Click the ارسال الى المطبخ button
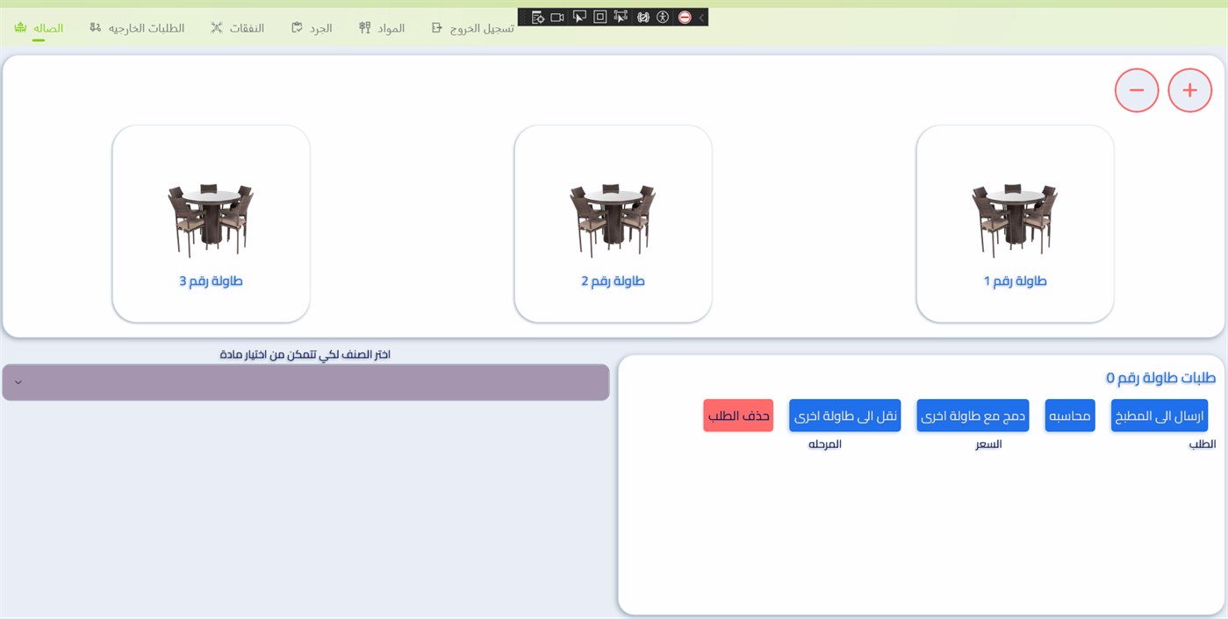The height and width of the screenshot is (619, 1228). (x=1160, y=416)
